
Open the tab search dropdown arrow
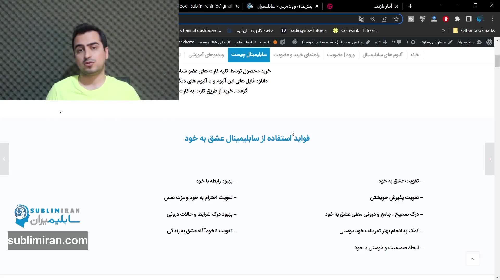[442, 6]
